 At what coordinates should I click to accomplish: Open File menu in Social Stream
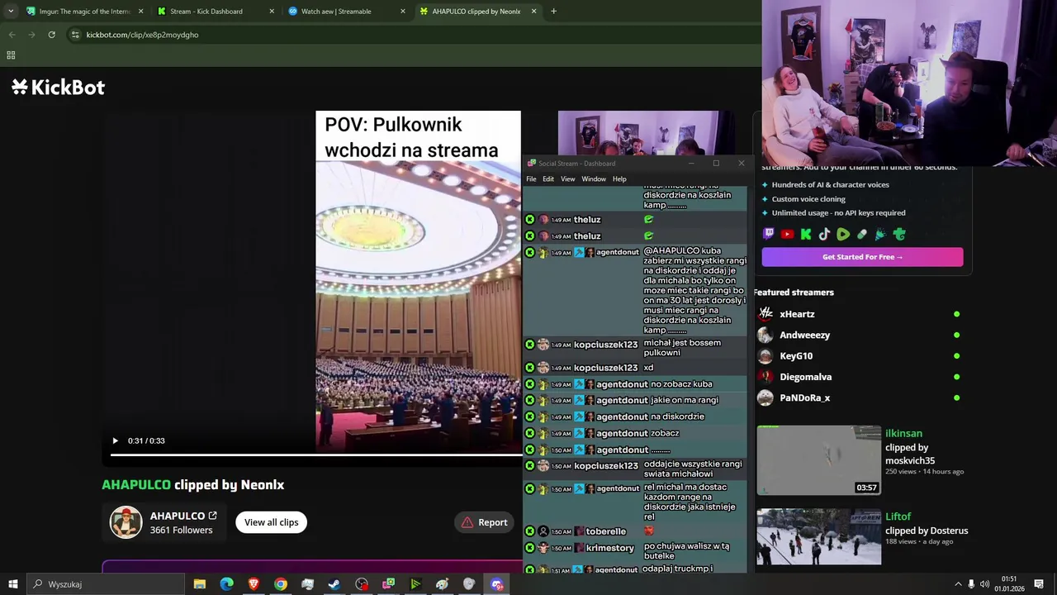click(531, 179)
